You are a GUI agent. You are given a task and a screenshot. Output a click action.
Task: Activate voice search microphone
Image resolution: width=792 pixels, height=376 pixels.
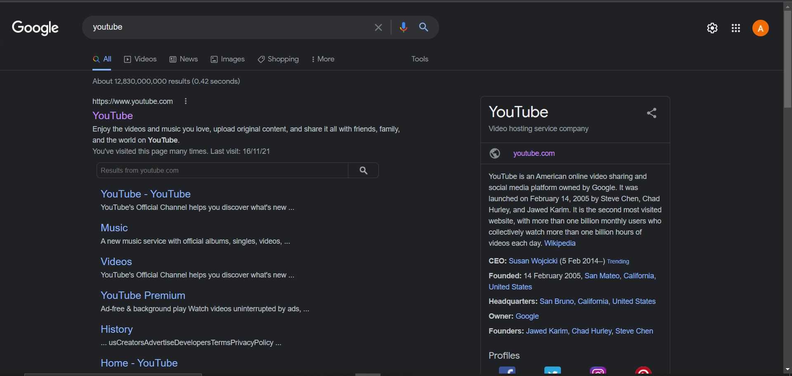pos(403,27)
